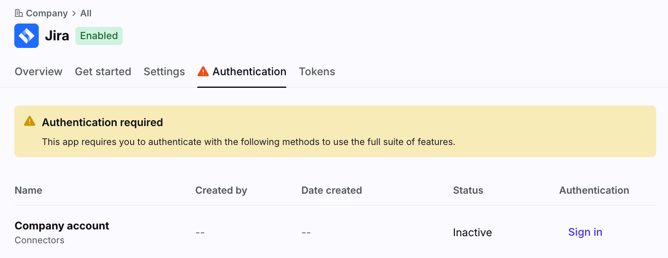
Task: Go to the Tokens tab
Action: tap(317, 72)
